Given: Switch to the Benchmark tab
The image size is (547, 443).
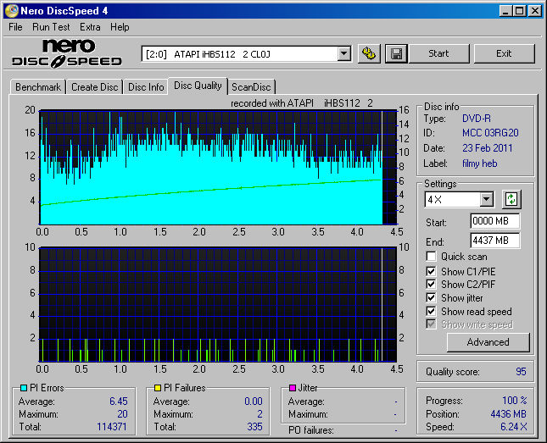Looking at the screenshot, I should coord(38,87).
